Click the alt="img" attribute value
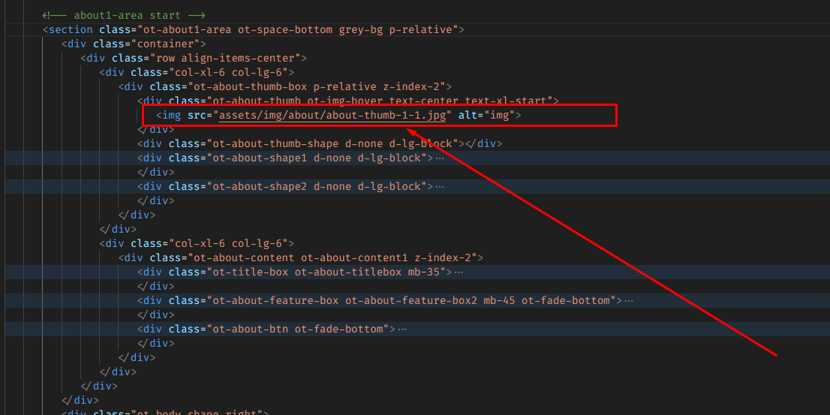The image size is (830, 415). [500, 116]
